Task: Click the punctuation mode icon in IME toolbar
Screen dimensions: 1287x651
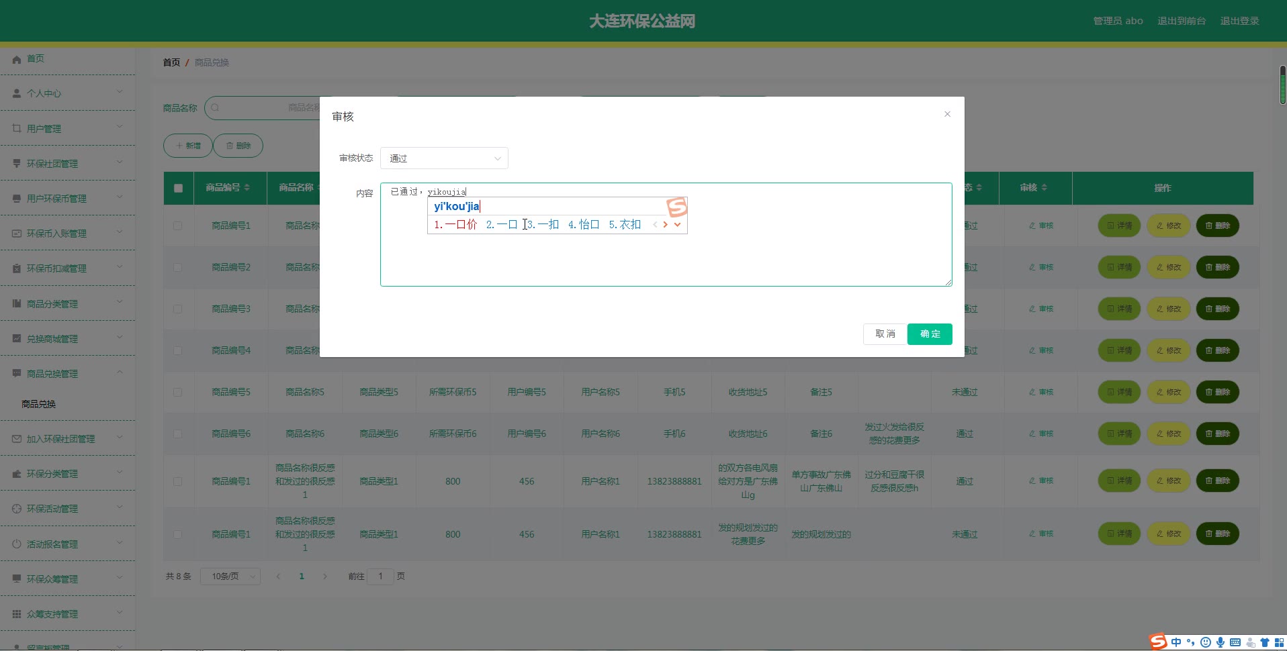Action: point(1191,642)
